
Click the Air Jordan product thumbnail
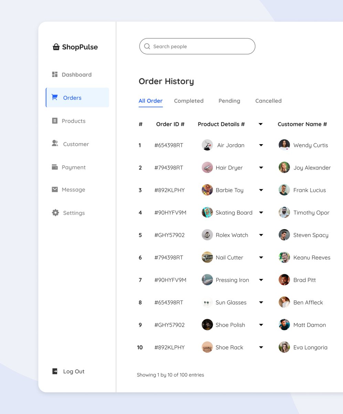(x=207, y=145)
